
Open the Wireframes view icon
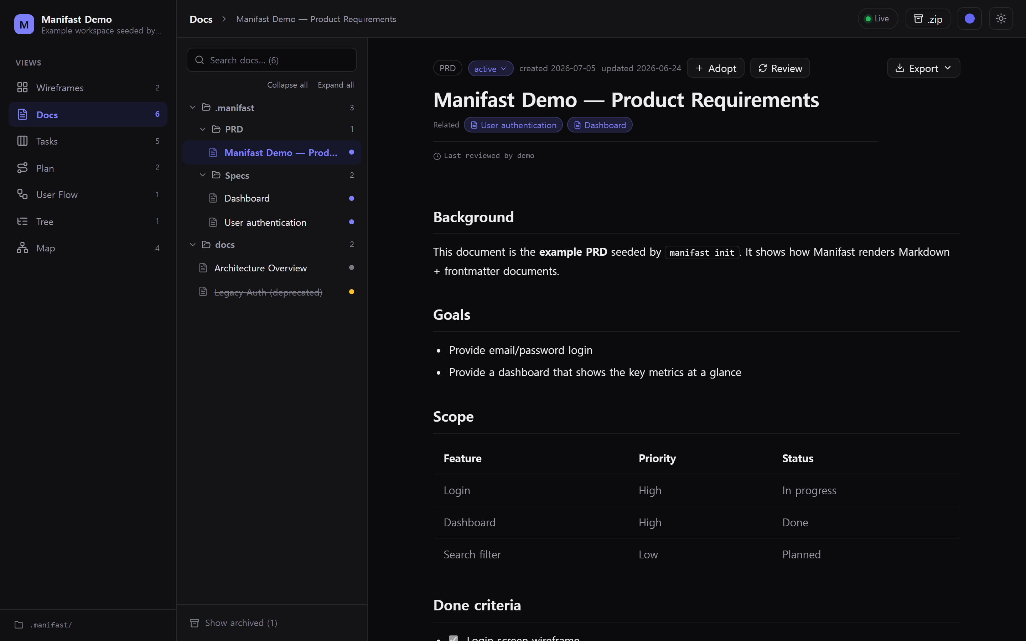click(22, 88)
